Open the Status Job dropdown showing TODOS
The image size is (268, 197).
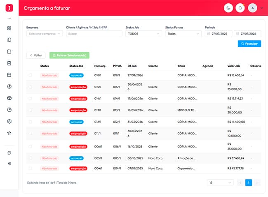[143, 34]
